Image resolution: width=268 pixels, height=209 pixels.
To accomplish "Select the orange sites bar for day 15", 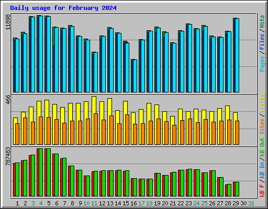I will 127,130.
